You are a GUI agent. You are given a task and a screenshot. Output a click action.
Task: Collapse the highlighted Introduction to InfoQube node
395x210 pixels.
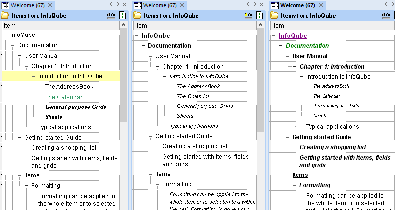coord(33,76)
